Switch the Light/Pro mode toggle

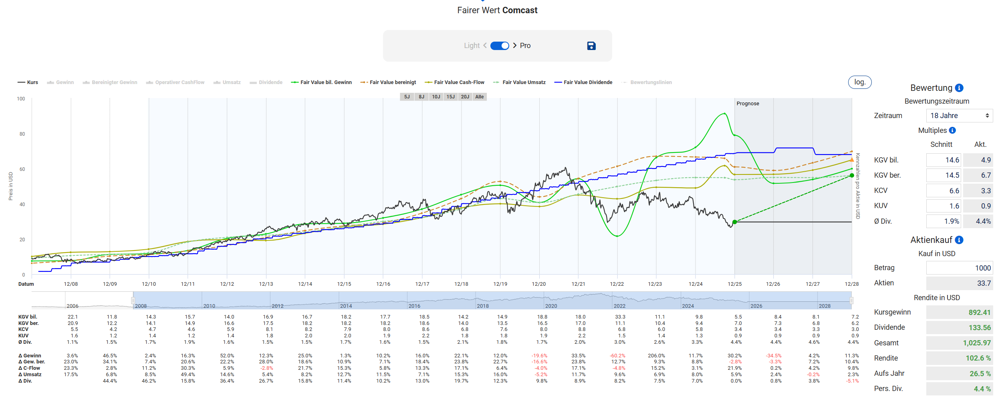point(500,46)
